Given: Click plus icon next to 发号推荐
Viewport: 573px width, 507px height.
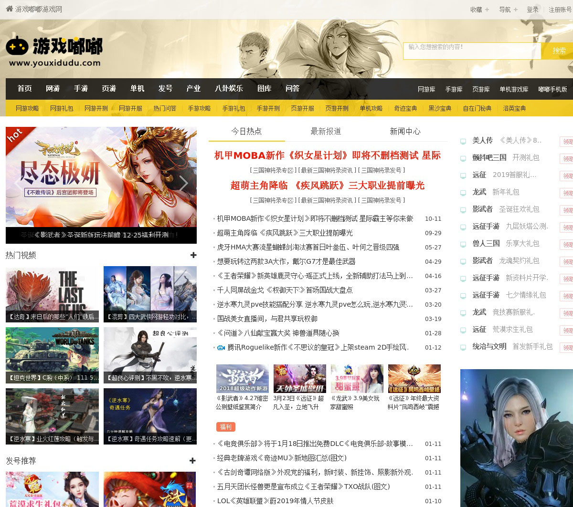Looking at the screenshot, I should 192,461.
